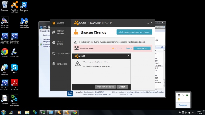Click Alle invoegtoepassingen verwijderen button

pyautogui.click(x=134, y=32)
